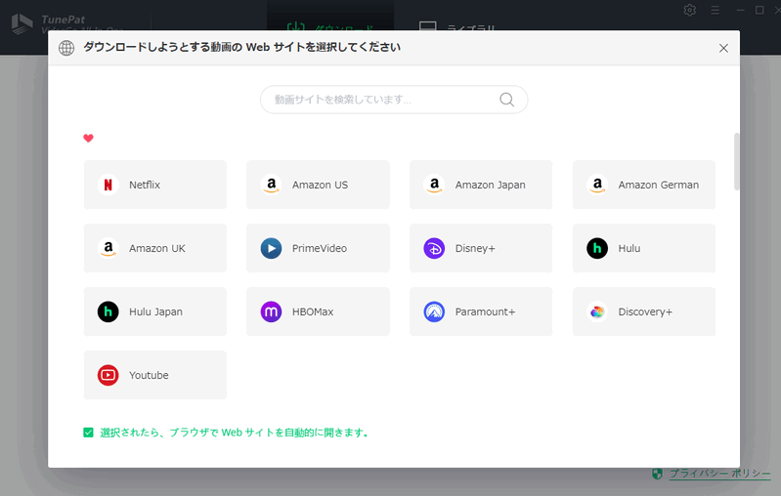This screenshot has height=496, width=781.
Task: Click the auto-open browser option text
Action: pos(234,433)
